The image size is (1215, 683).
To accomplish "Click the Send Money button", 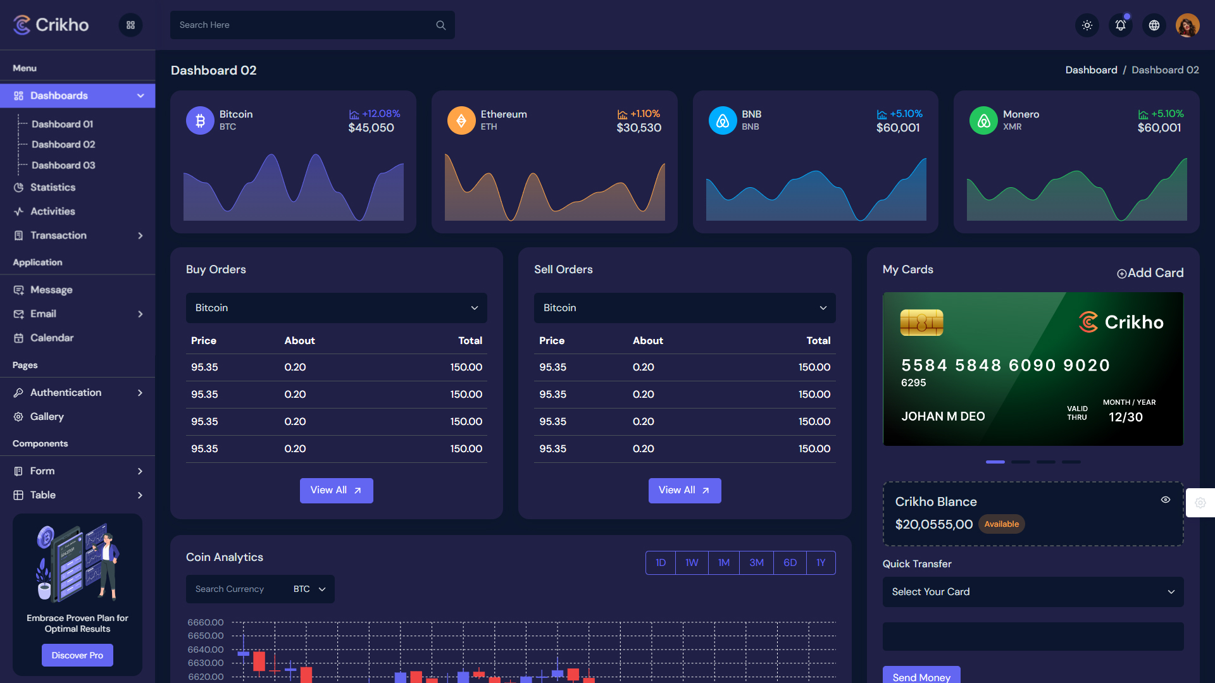I will [x=921, y=677].
